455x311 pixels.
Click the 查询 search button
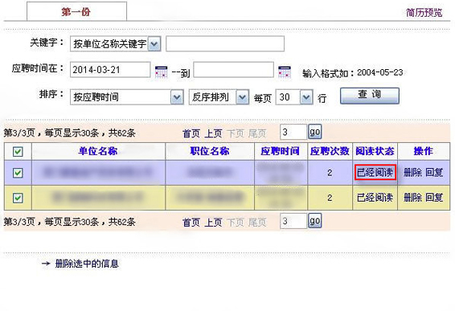pyautogui.click(x=370, y=96)
